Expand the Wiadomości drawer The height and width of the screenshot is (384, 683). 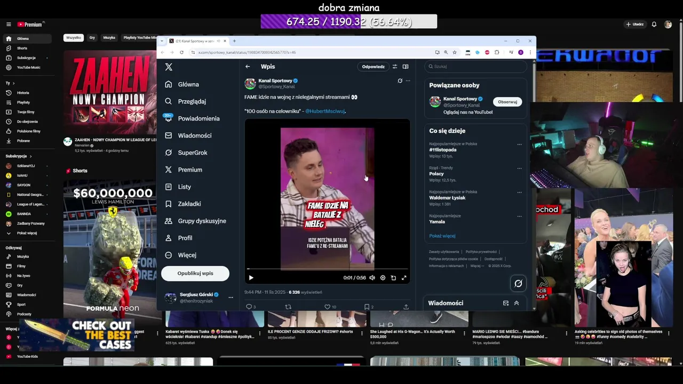(517, 303)
